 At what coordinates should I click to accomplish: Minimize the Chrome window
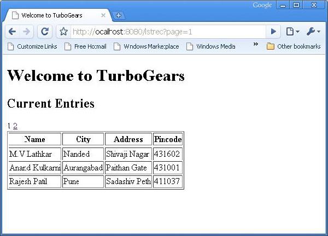(x=283, y=5)
